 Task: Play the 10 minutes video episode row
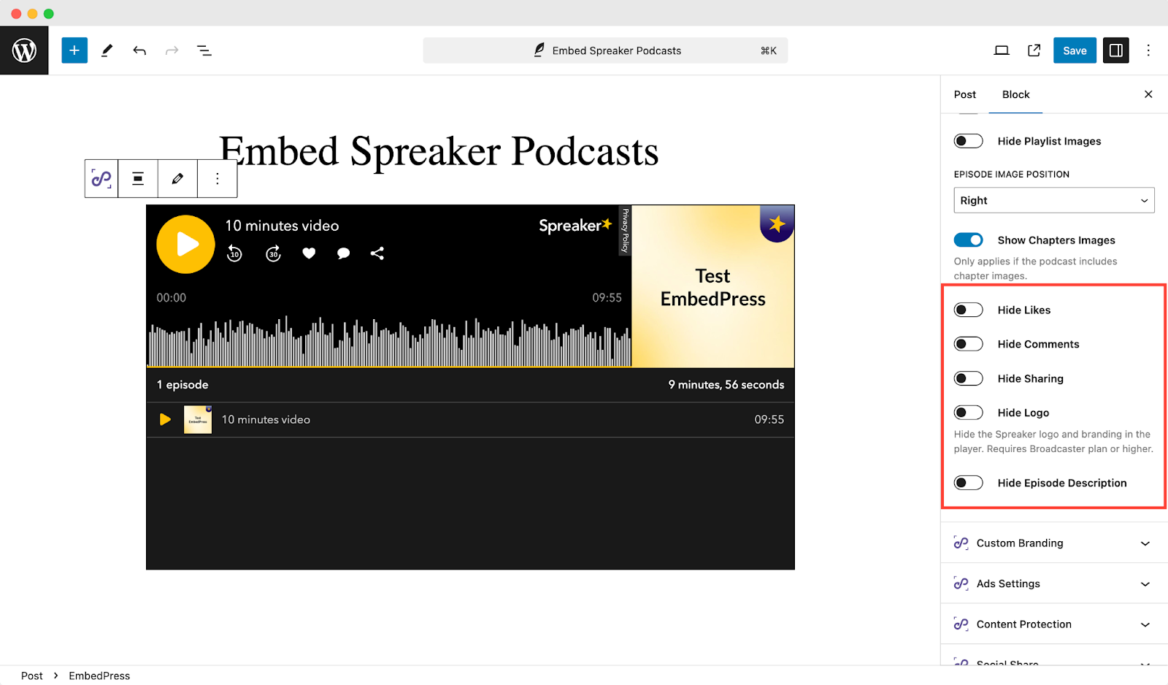pos(165,419)
